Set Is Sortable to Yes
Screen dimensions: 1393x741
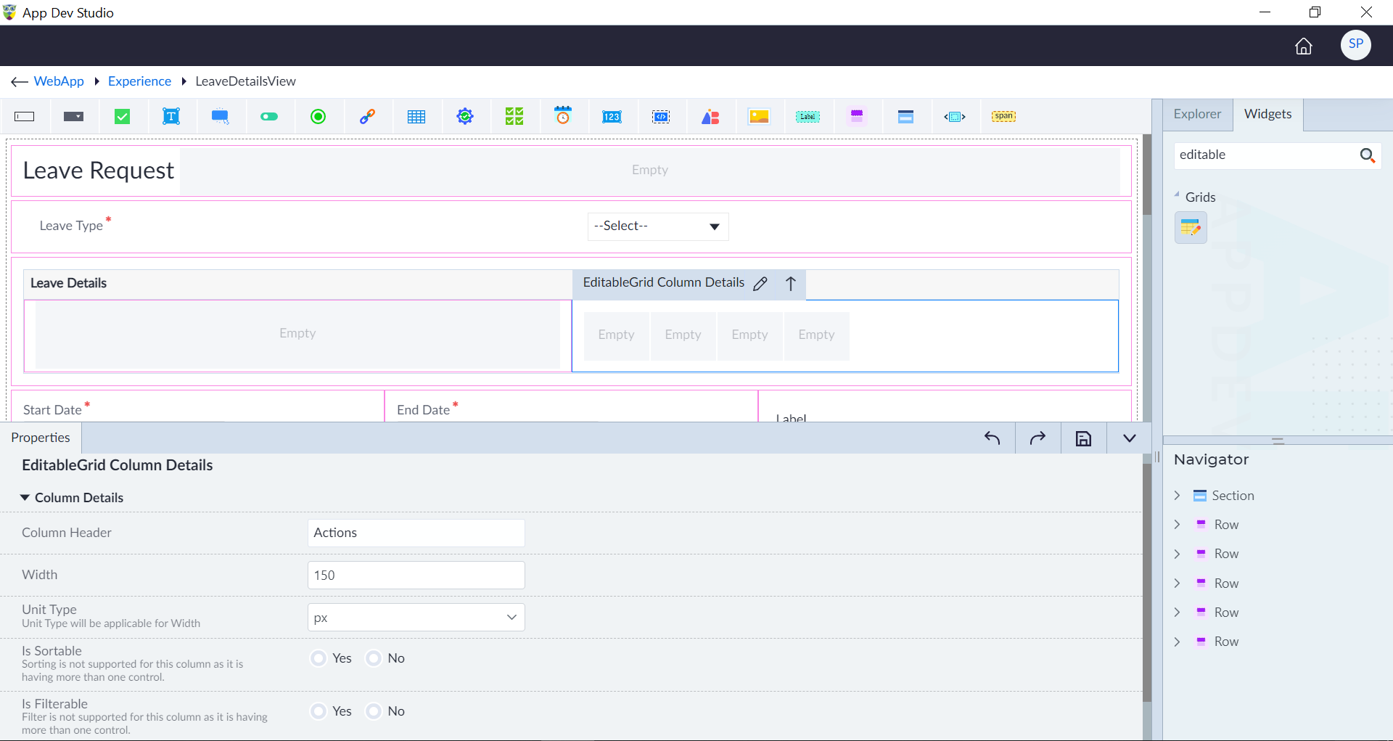(318, 658)
